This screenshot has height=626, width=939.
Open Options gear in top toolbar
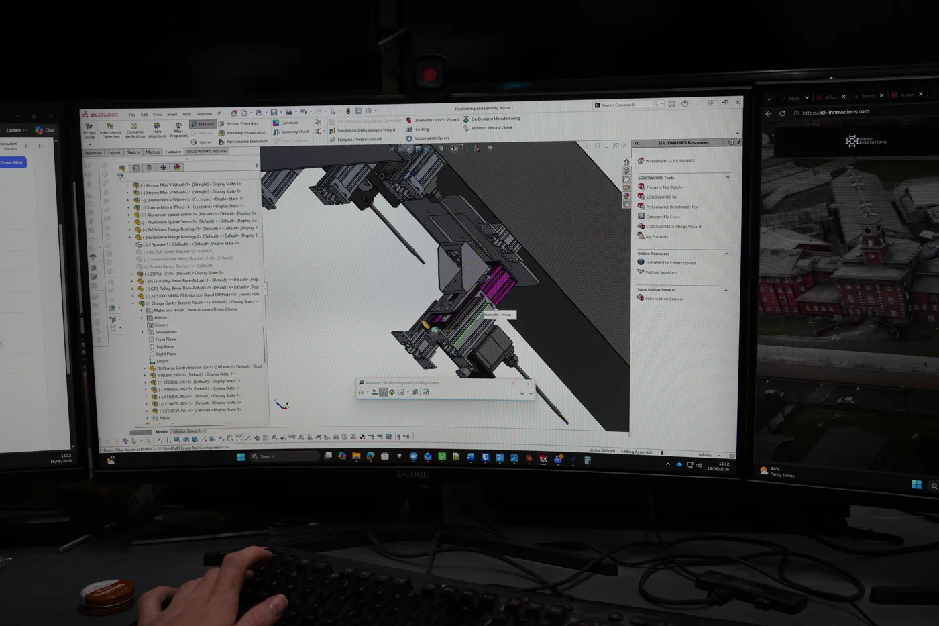[x=368, y=111]
